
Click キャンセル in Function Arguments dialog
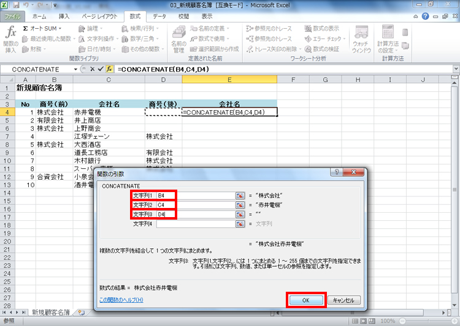[343, 300]
